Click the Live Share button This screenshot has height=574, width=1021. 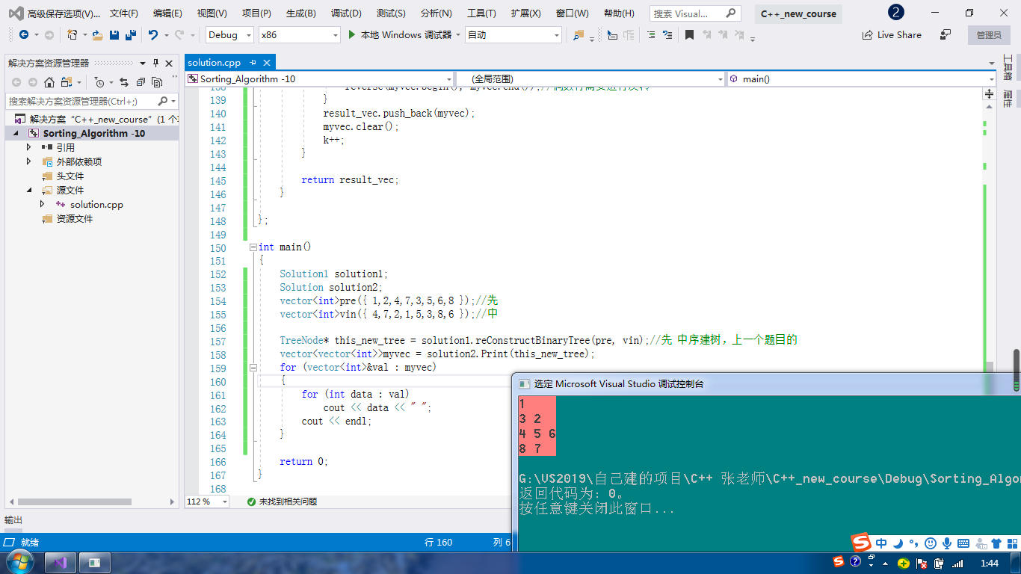[x=892, y=35]
